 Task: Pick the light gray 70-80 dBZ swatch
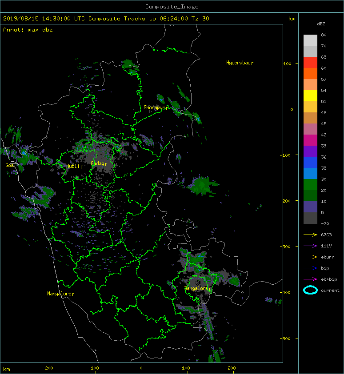[x=310, y=40]
